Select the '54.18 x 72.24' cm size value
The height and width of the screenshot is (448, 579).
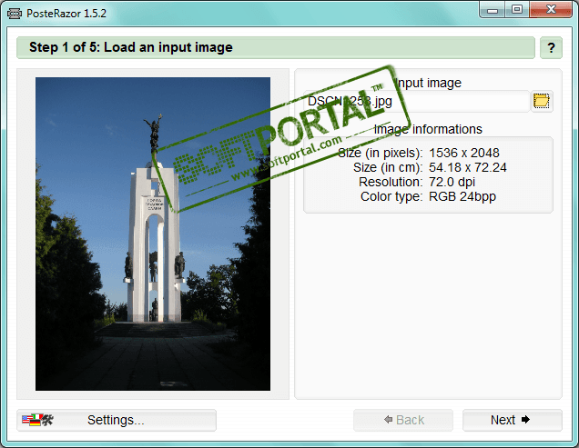tap(468, 167)
